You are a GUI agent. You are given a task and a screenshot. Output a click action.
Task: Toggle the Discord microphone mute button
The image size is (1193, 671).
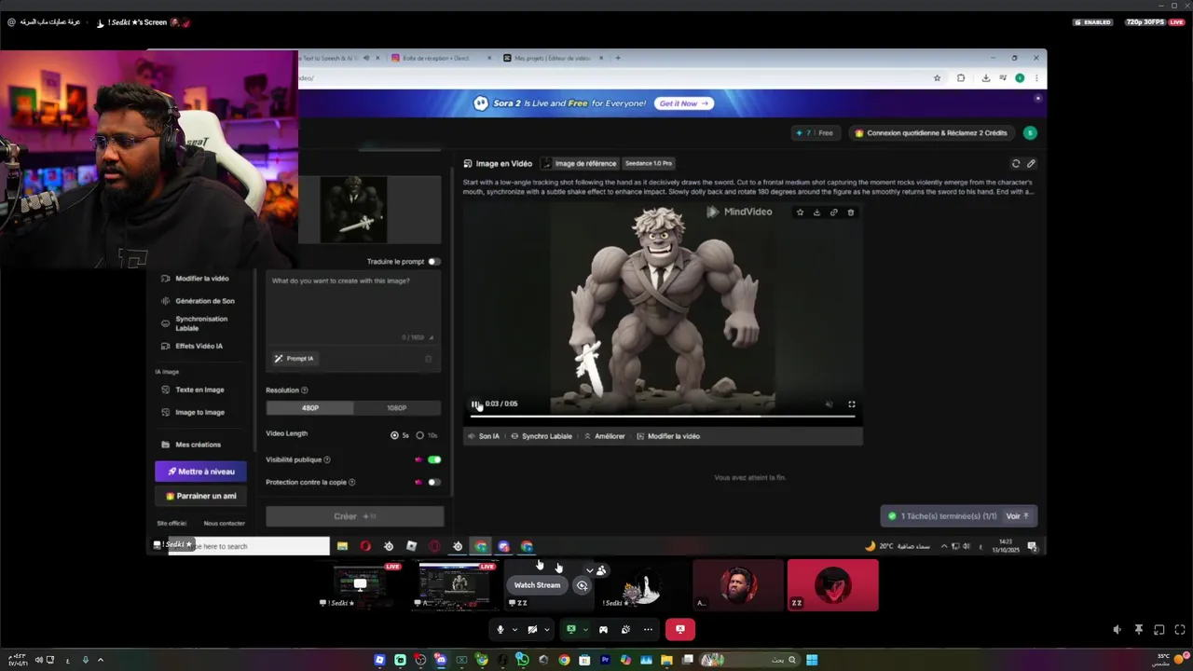point(501,630)
